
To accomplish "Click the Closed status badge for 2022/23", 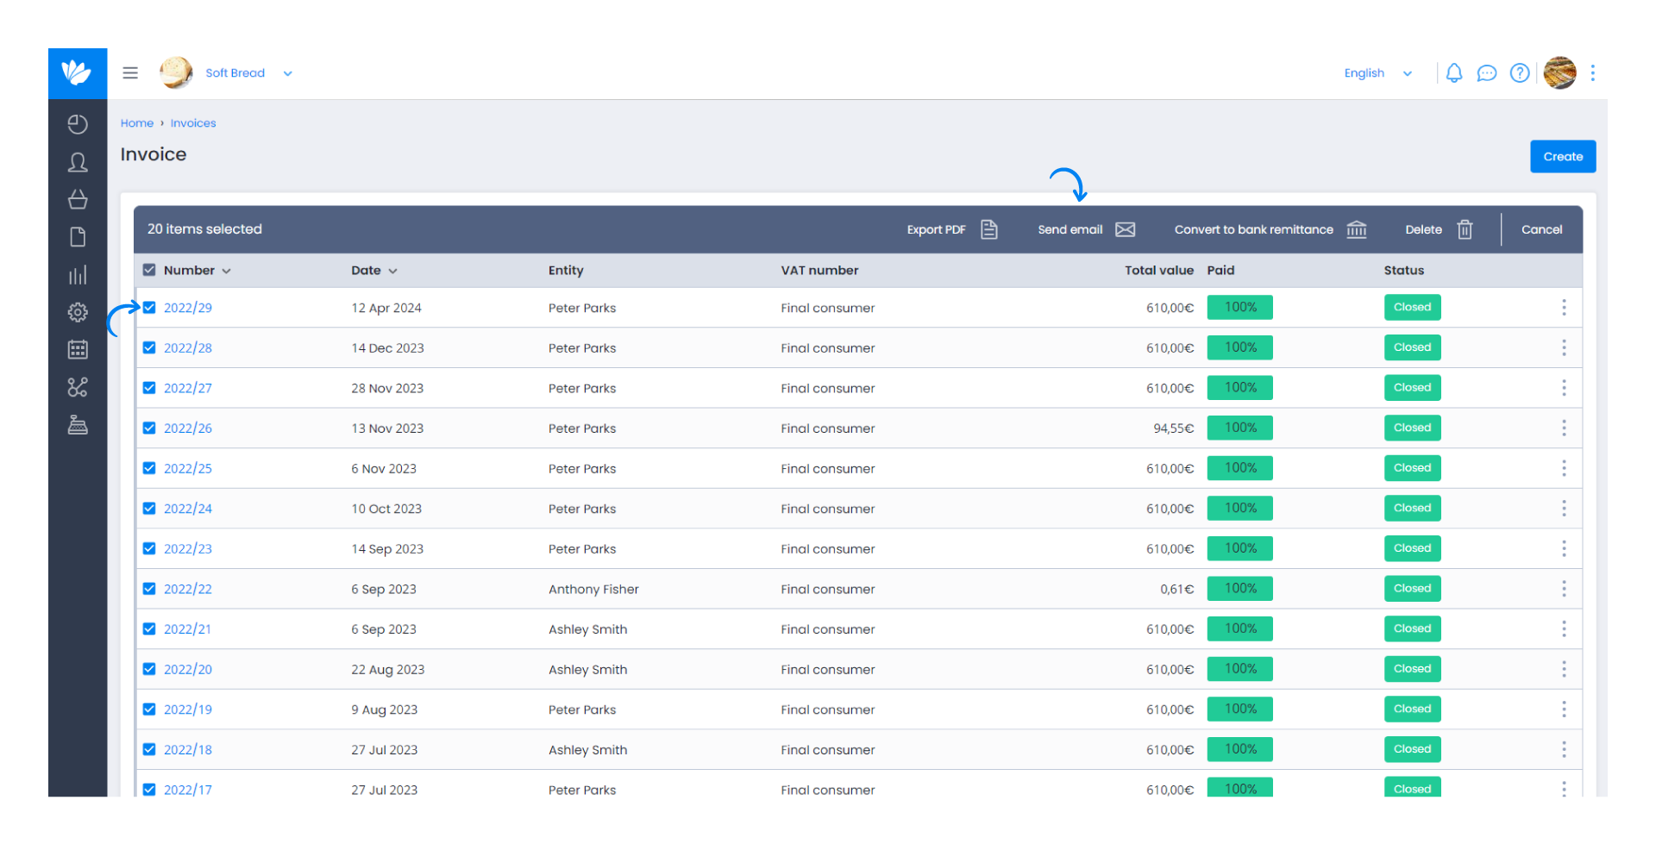I will (1412, 548).
